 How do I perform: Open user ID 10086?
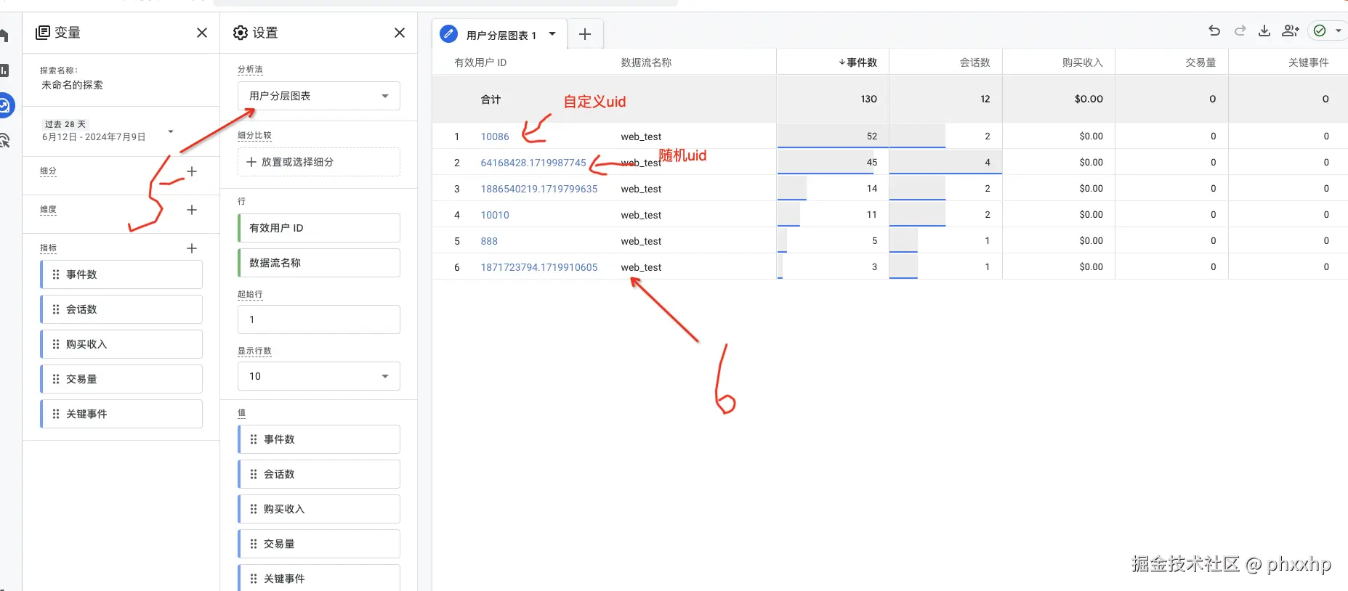point(495,136)
